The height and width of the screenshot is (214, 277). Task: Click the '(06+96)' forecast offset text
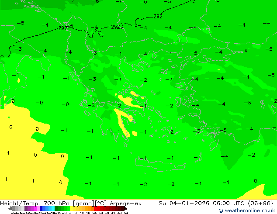260,204
